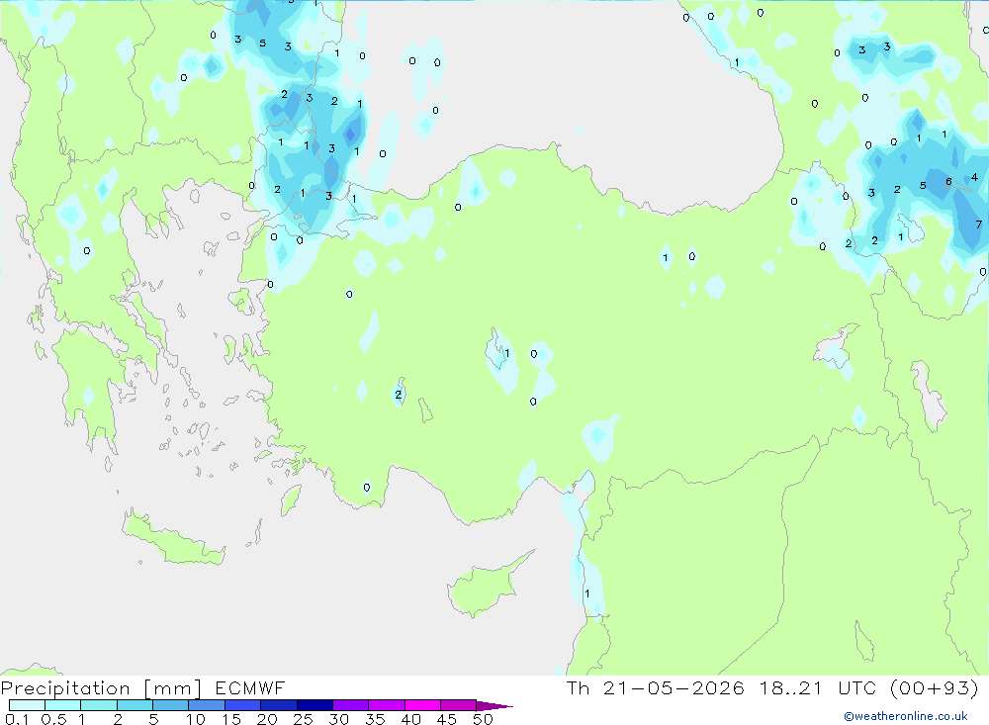The width and height of the screenshot is (989, 725).
Task: Click the date '21-05-2026' in the header
Action: pos(674,687)
